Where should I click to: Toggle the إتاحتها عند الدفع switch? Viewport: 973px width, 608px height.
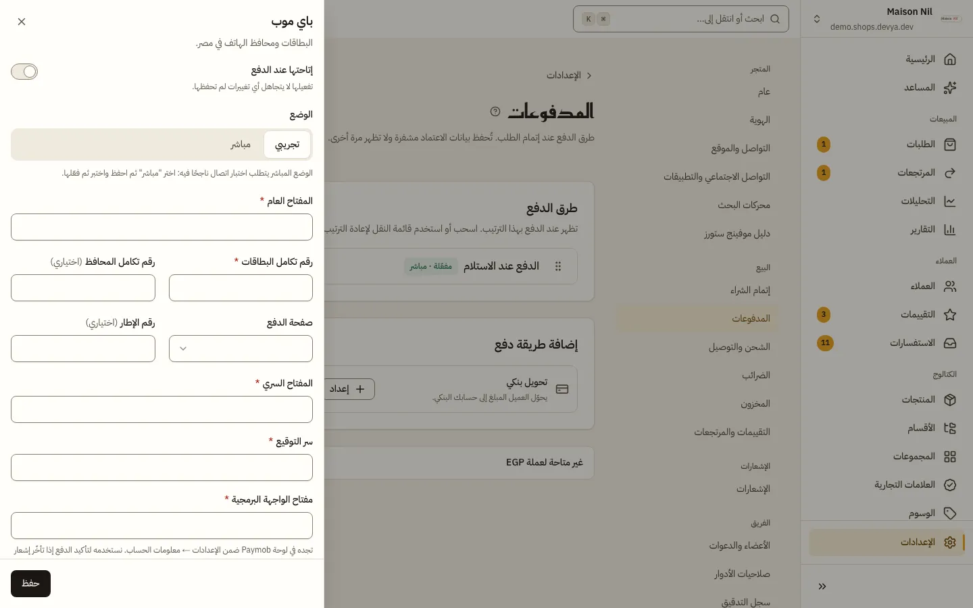24,72
